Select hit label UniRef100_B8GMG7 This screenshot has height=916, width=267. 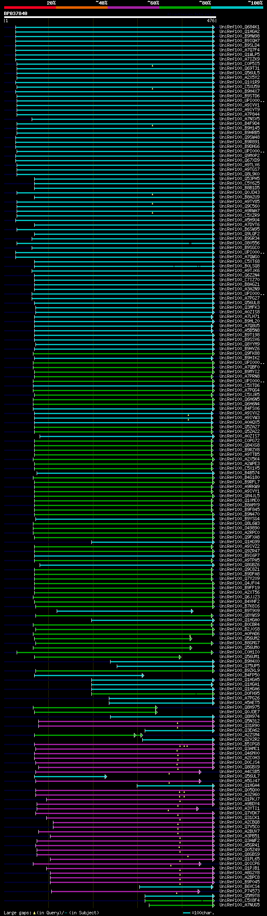(239, 643)
